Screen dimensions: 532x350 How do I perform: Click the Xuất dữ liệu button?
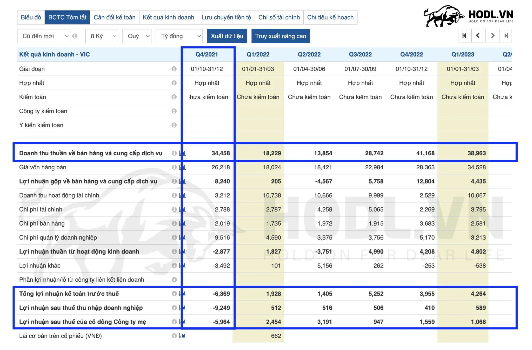coord(227,36)
